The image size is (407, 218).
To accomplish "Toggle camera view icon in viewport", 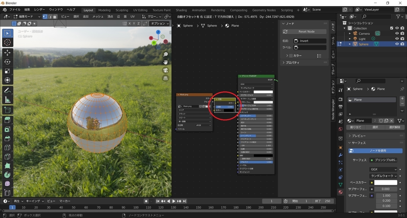I will coord(166,70).
